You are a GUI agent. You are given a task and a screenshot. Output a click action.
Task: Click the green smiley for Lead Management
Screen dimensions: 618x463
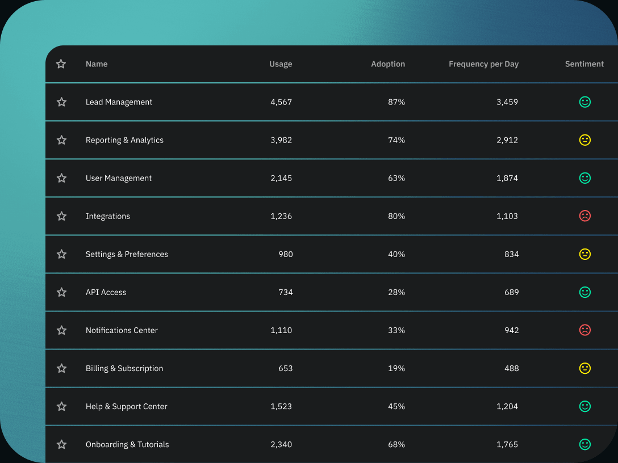click(585, 102)
